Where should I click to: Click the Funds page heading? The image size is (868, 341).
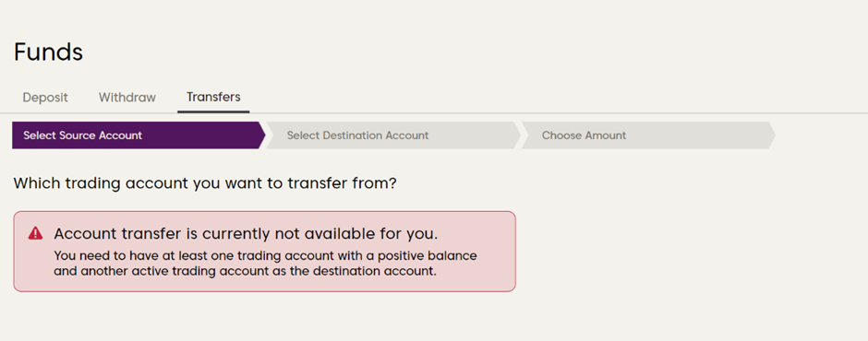48,53
